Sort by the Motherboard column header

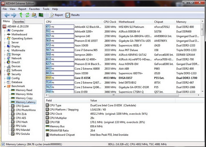[135, 22]
